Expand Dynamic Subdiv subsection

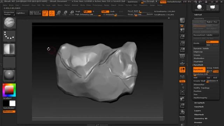pos(201,49)
